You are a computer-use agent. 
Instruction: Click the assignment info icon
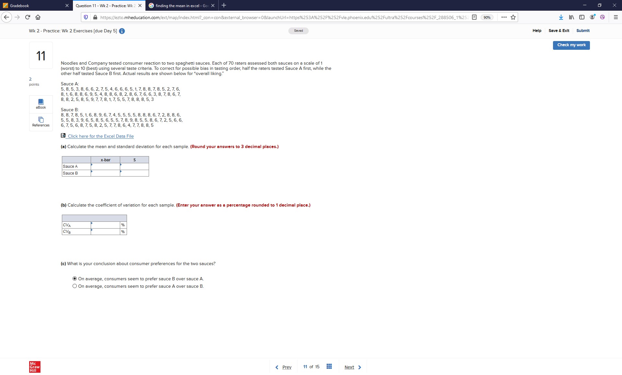pyautogui.click(x=122, y=31)
